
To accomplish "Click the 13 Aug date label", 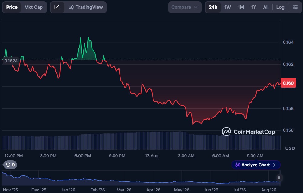I will click(x=151, y=156).
